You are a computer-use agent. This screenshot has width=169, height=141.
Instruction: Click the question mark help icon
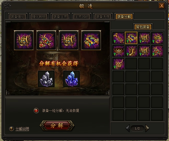(11, 129)
